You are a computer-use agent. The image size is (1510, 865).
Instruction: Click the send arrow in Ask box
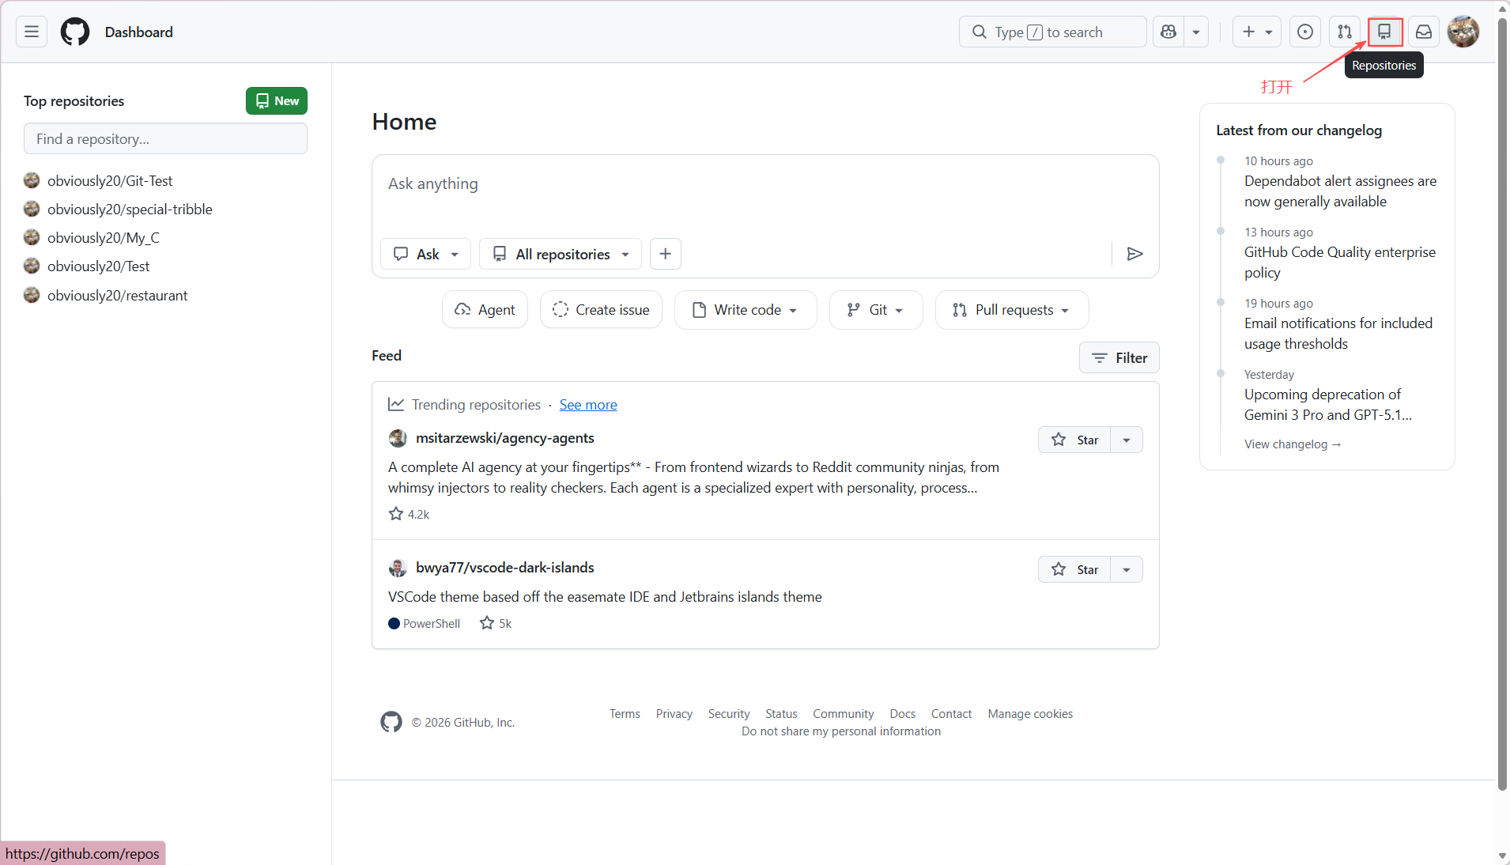click(1134, 254)
